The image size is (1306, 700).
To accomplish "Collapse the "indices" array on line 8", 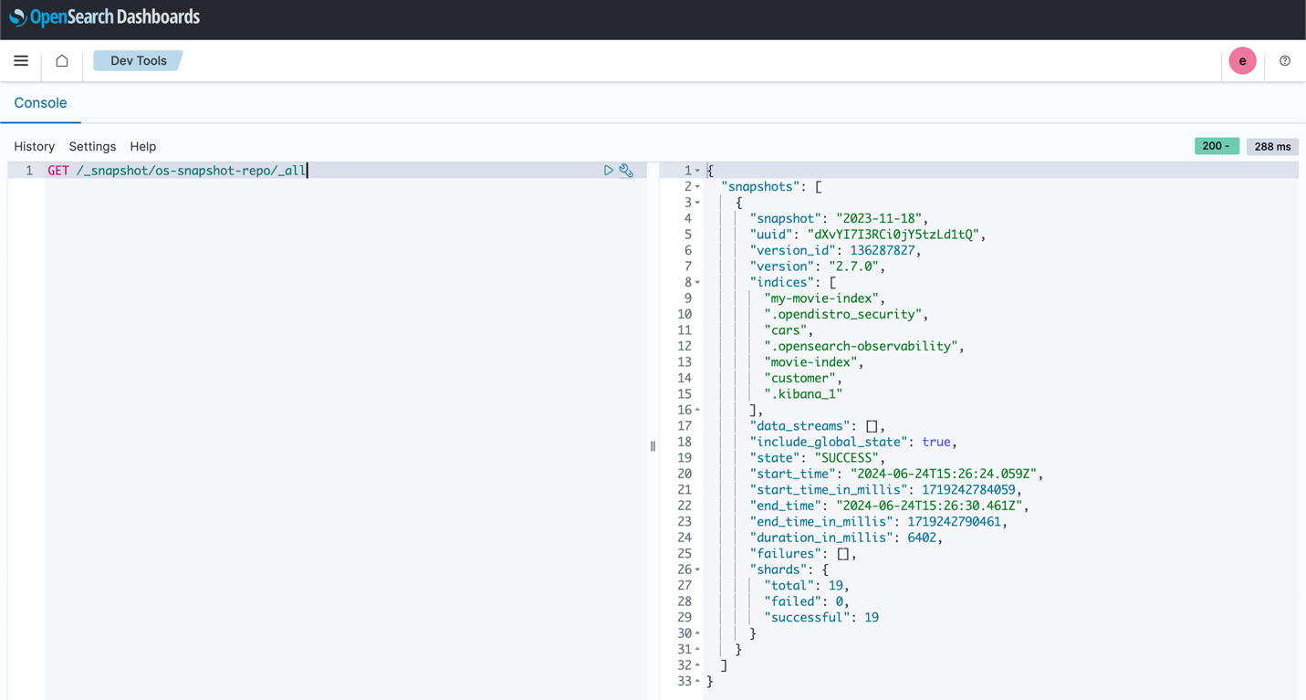I will click(698, 283).
